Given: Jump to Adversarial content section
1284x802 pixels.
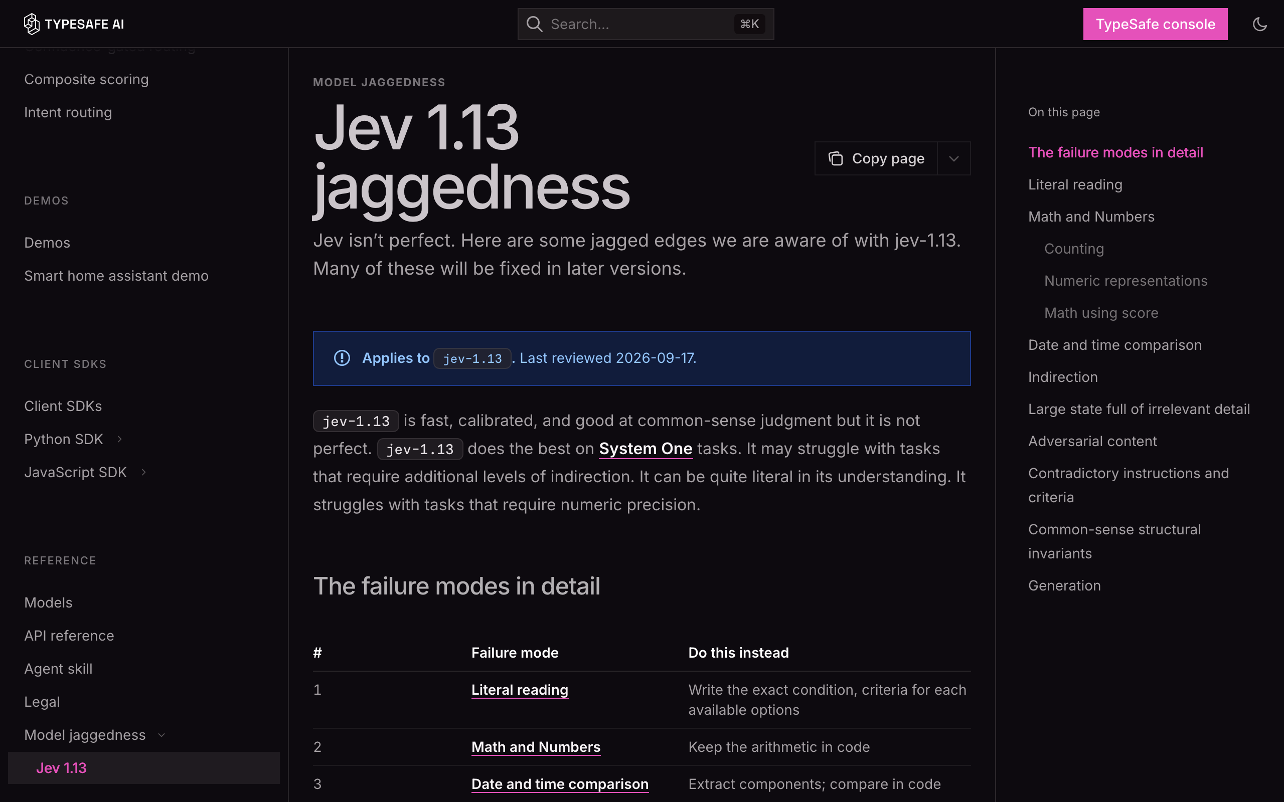Looking at the screenshot, I should 1092,441.
